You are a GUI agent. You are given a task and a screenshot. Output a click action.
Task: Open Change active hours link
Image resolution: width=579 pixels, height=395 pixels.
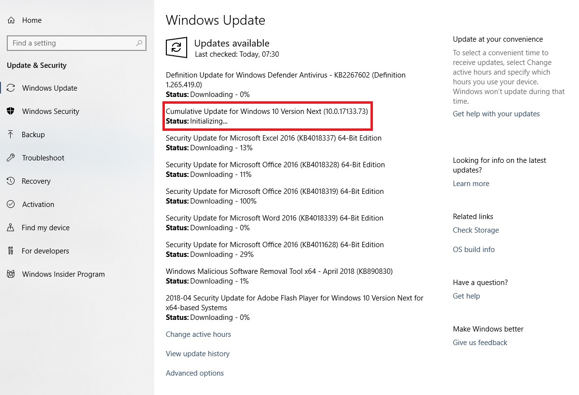[x=198, y=334]
